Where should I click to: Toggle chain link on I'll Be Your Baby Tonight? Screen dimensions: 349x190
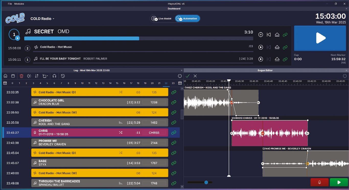click(x=285, y=59)
